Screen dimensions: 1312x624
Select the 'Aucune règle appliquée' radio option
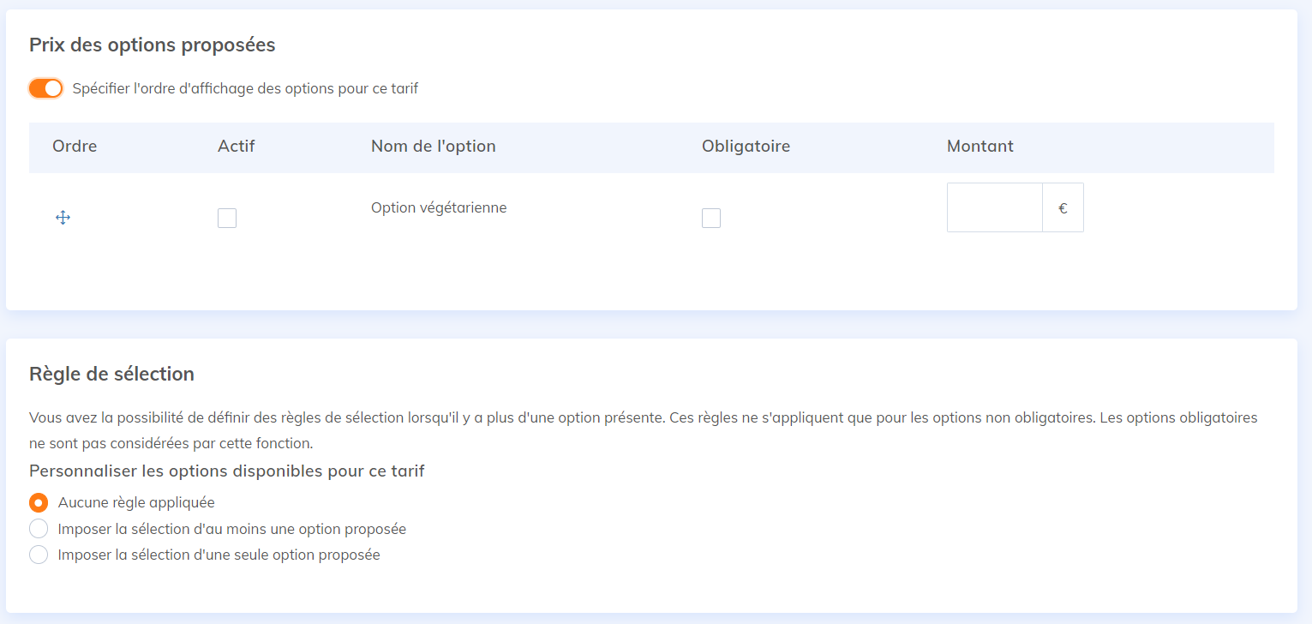pyautogui.click(x=39, y=502)
